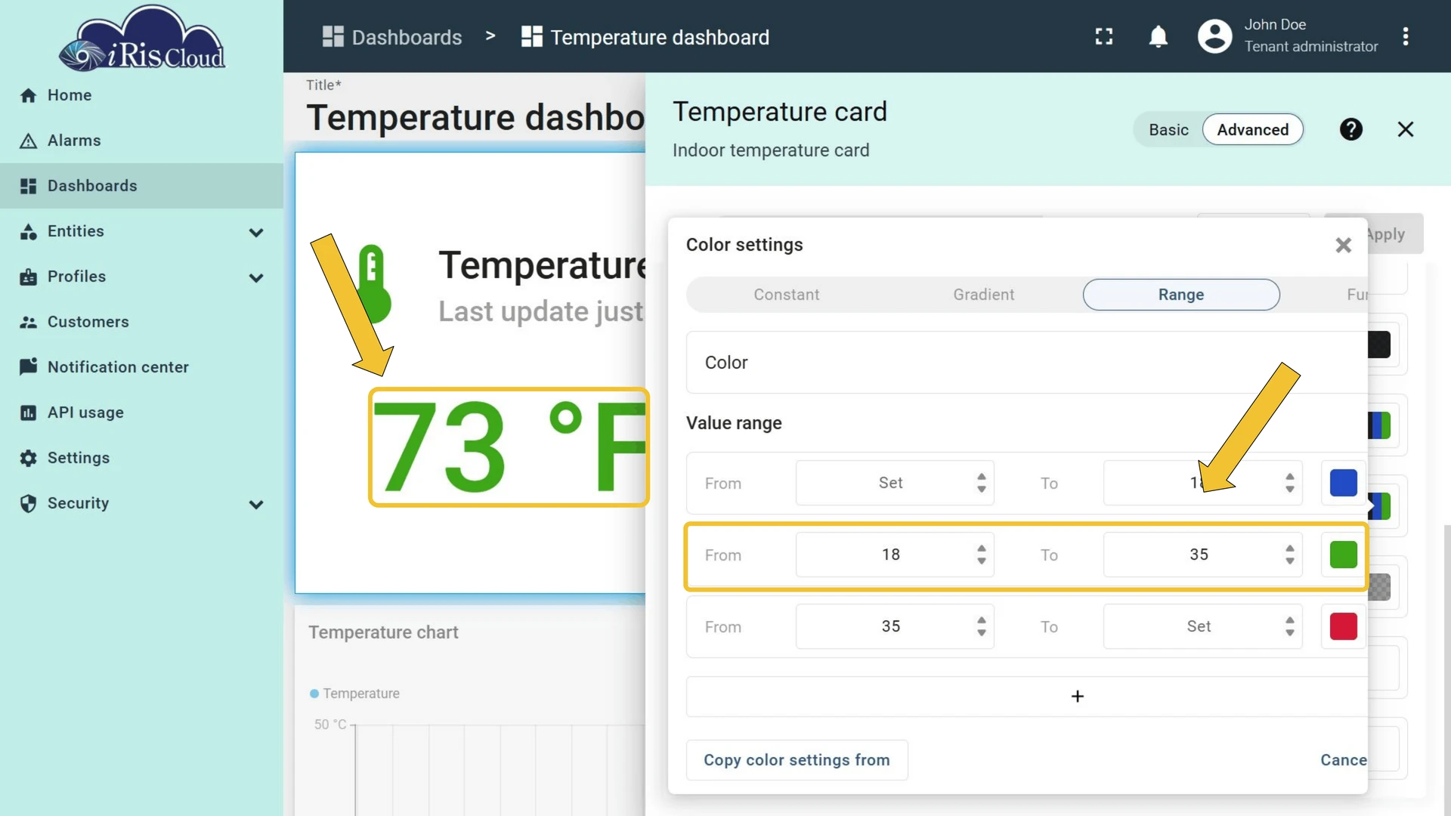Add a new value range row
Image resolution: width=1451 pixels, height=816 pixels.
[1077, 697]
